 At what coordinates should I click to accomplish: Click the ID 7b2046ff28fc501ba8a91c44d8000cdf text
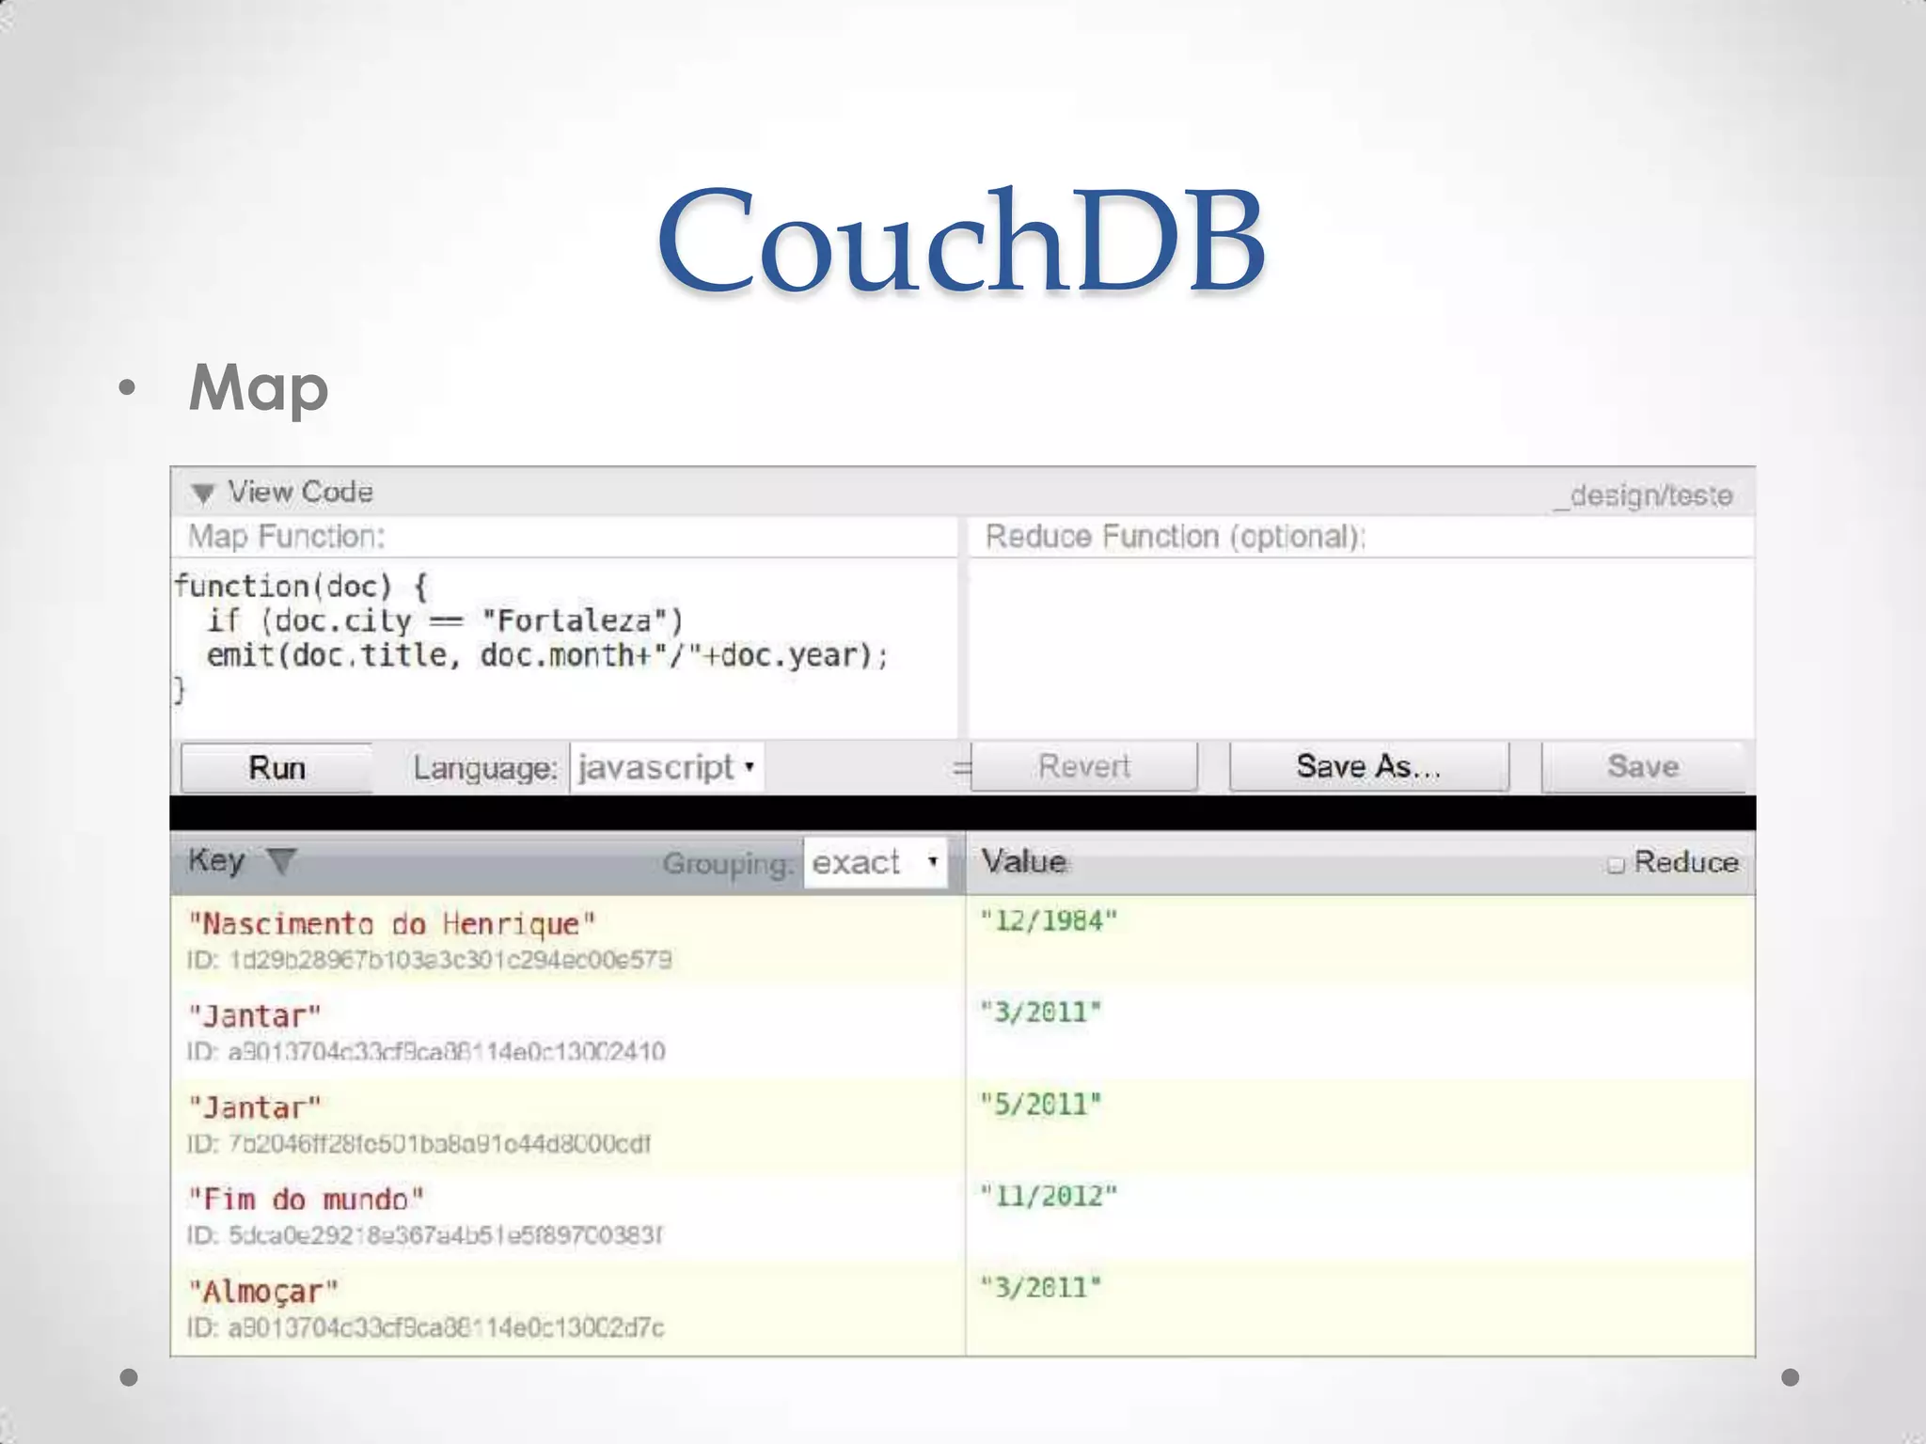(x=418, y=1143)
